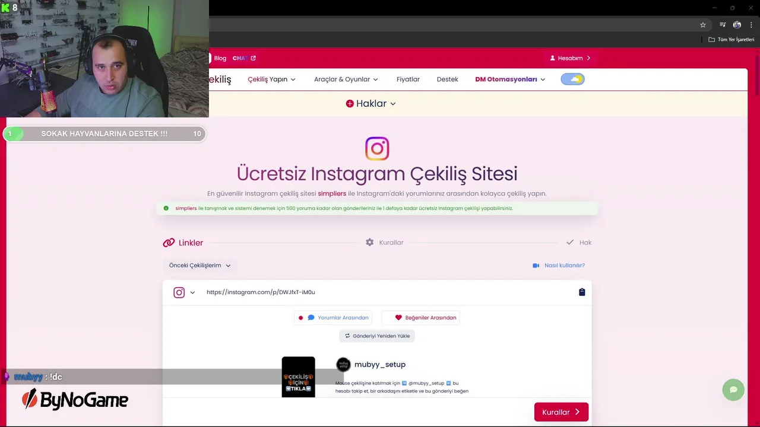Click the Gönderiyi Yeniden Yükle button
760x427 pixels.
[x=377, y=336]
